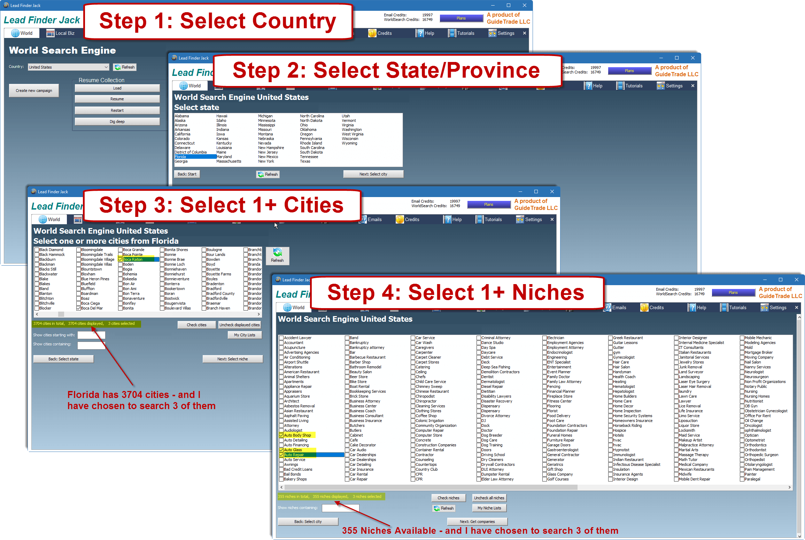805x540 pixels.
Task: Click the World globe icon in Step 1 window
Action: [x=15, y=33]
